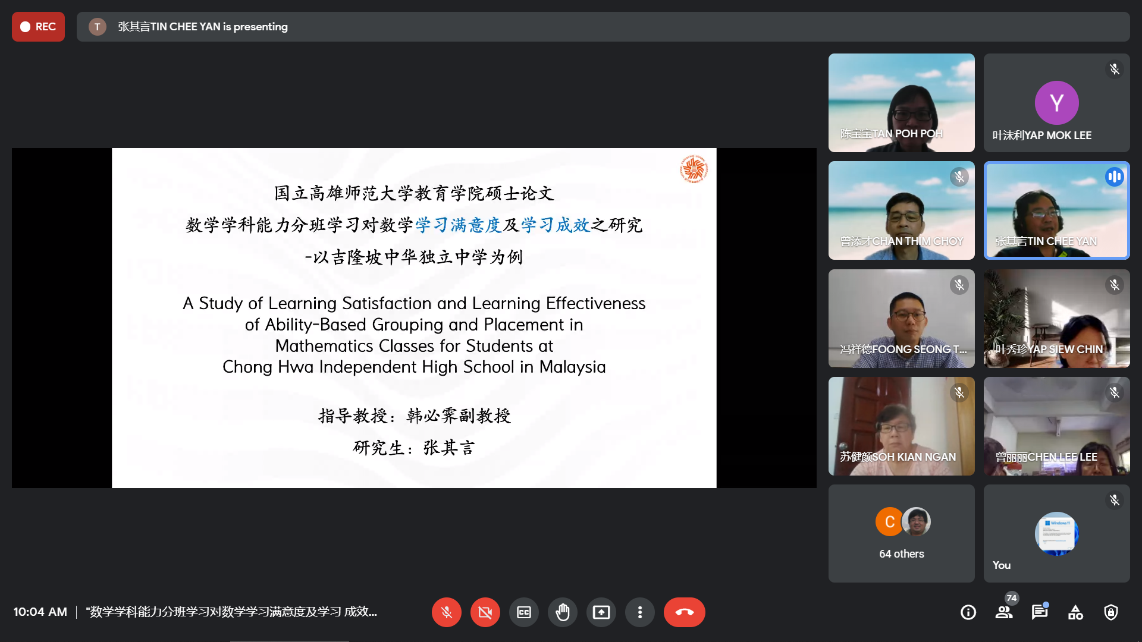
Task: Open the three-dot more options menu
Action: coord(639,612)
